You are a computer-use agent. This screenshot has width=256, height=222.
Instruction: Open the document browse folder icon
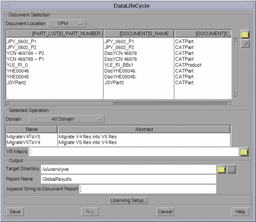(245, 34)
